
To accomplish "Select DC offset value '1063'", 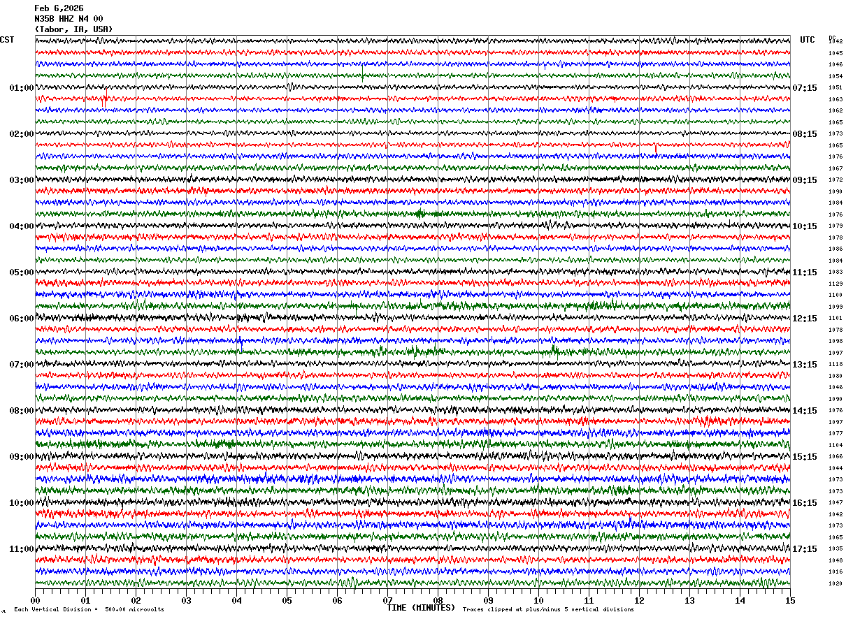I will tap(836, 100).
